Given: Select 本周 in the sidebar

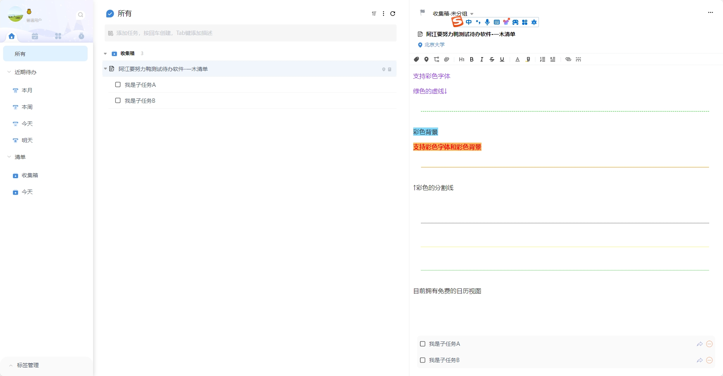Looking at the screenshot, I should (27, 107).
